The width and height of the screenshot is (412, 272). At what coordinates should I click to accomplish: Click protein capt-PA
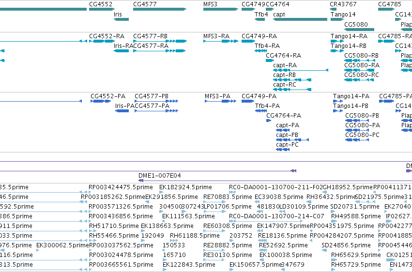pos(283,130)
